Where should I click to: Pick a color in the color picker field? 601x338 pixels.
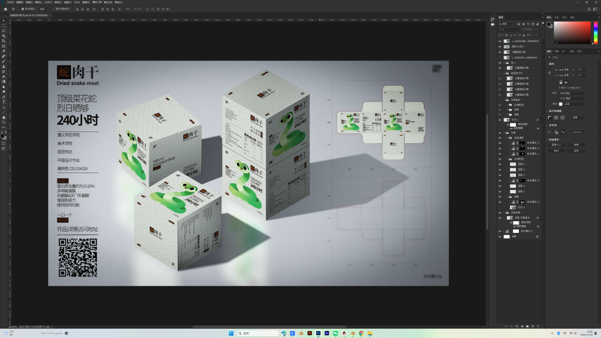point(571,32)
